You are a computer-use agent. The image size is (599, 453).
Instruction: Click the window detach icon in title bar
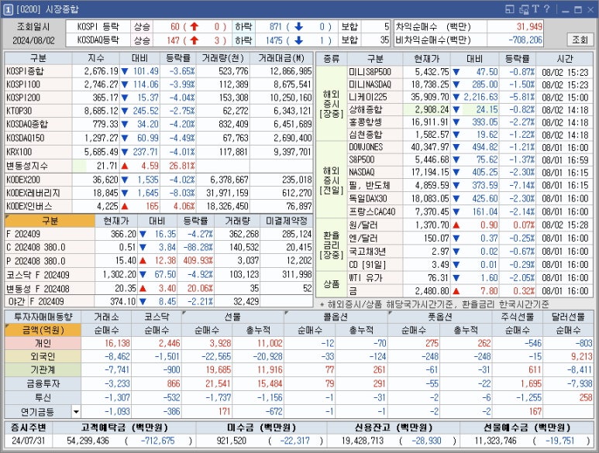pos(511,9)
